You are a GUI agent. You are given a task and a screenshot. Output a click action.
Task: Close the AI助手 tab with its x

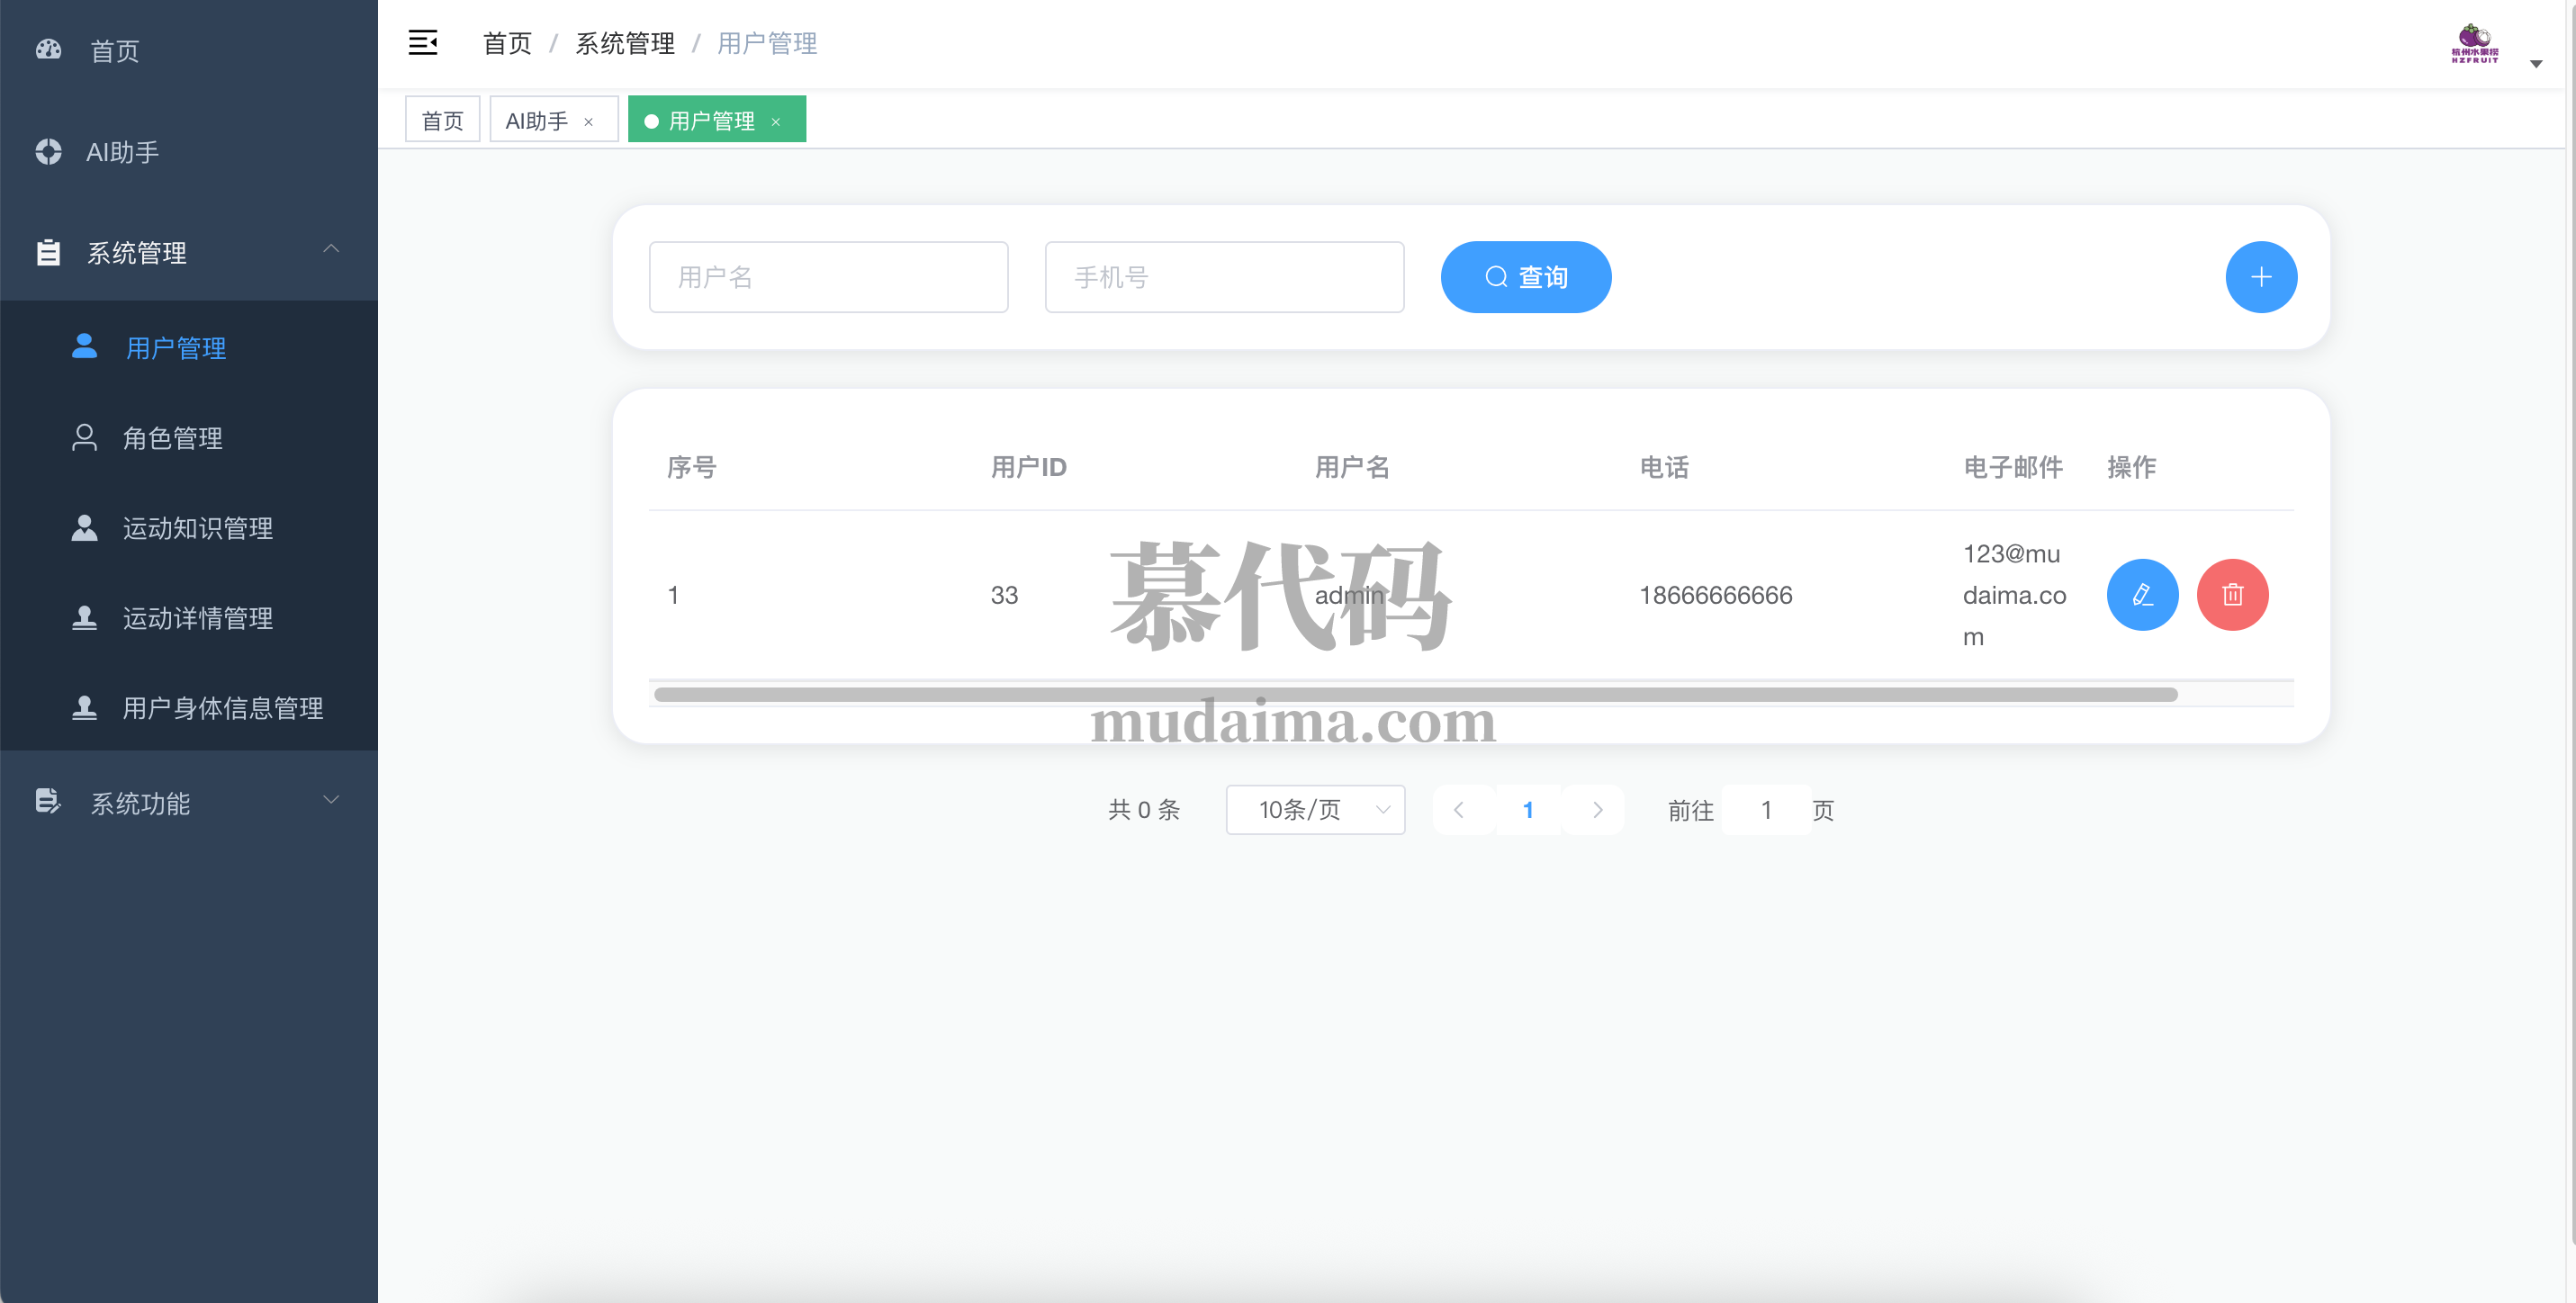(x=589, y=122)
